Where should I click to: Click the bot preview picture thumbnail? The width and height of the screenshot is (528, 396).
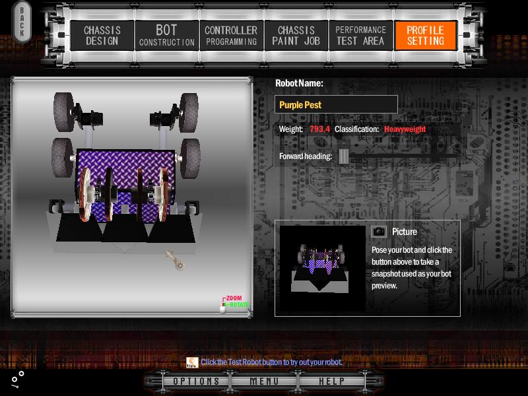point(322,269)
